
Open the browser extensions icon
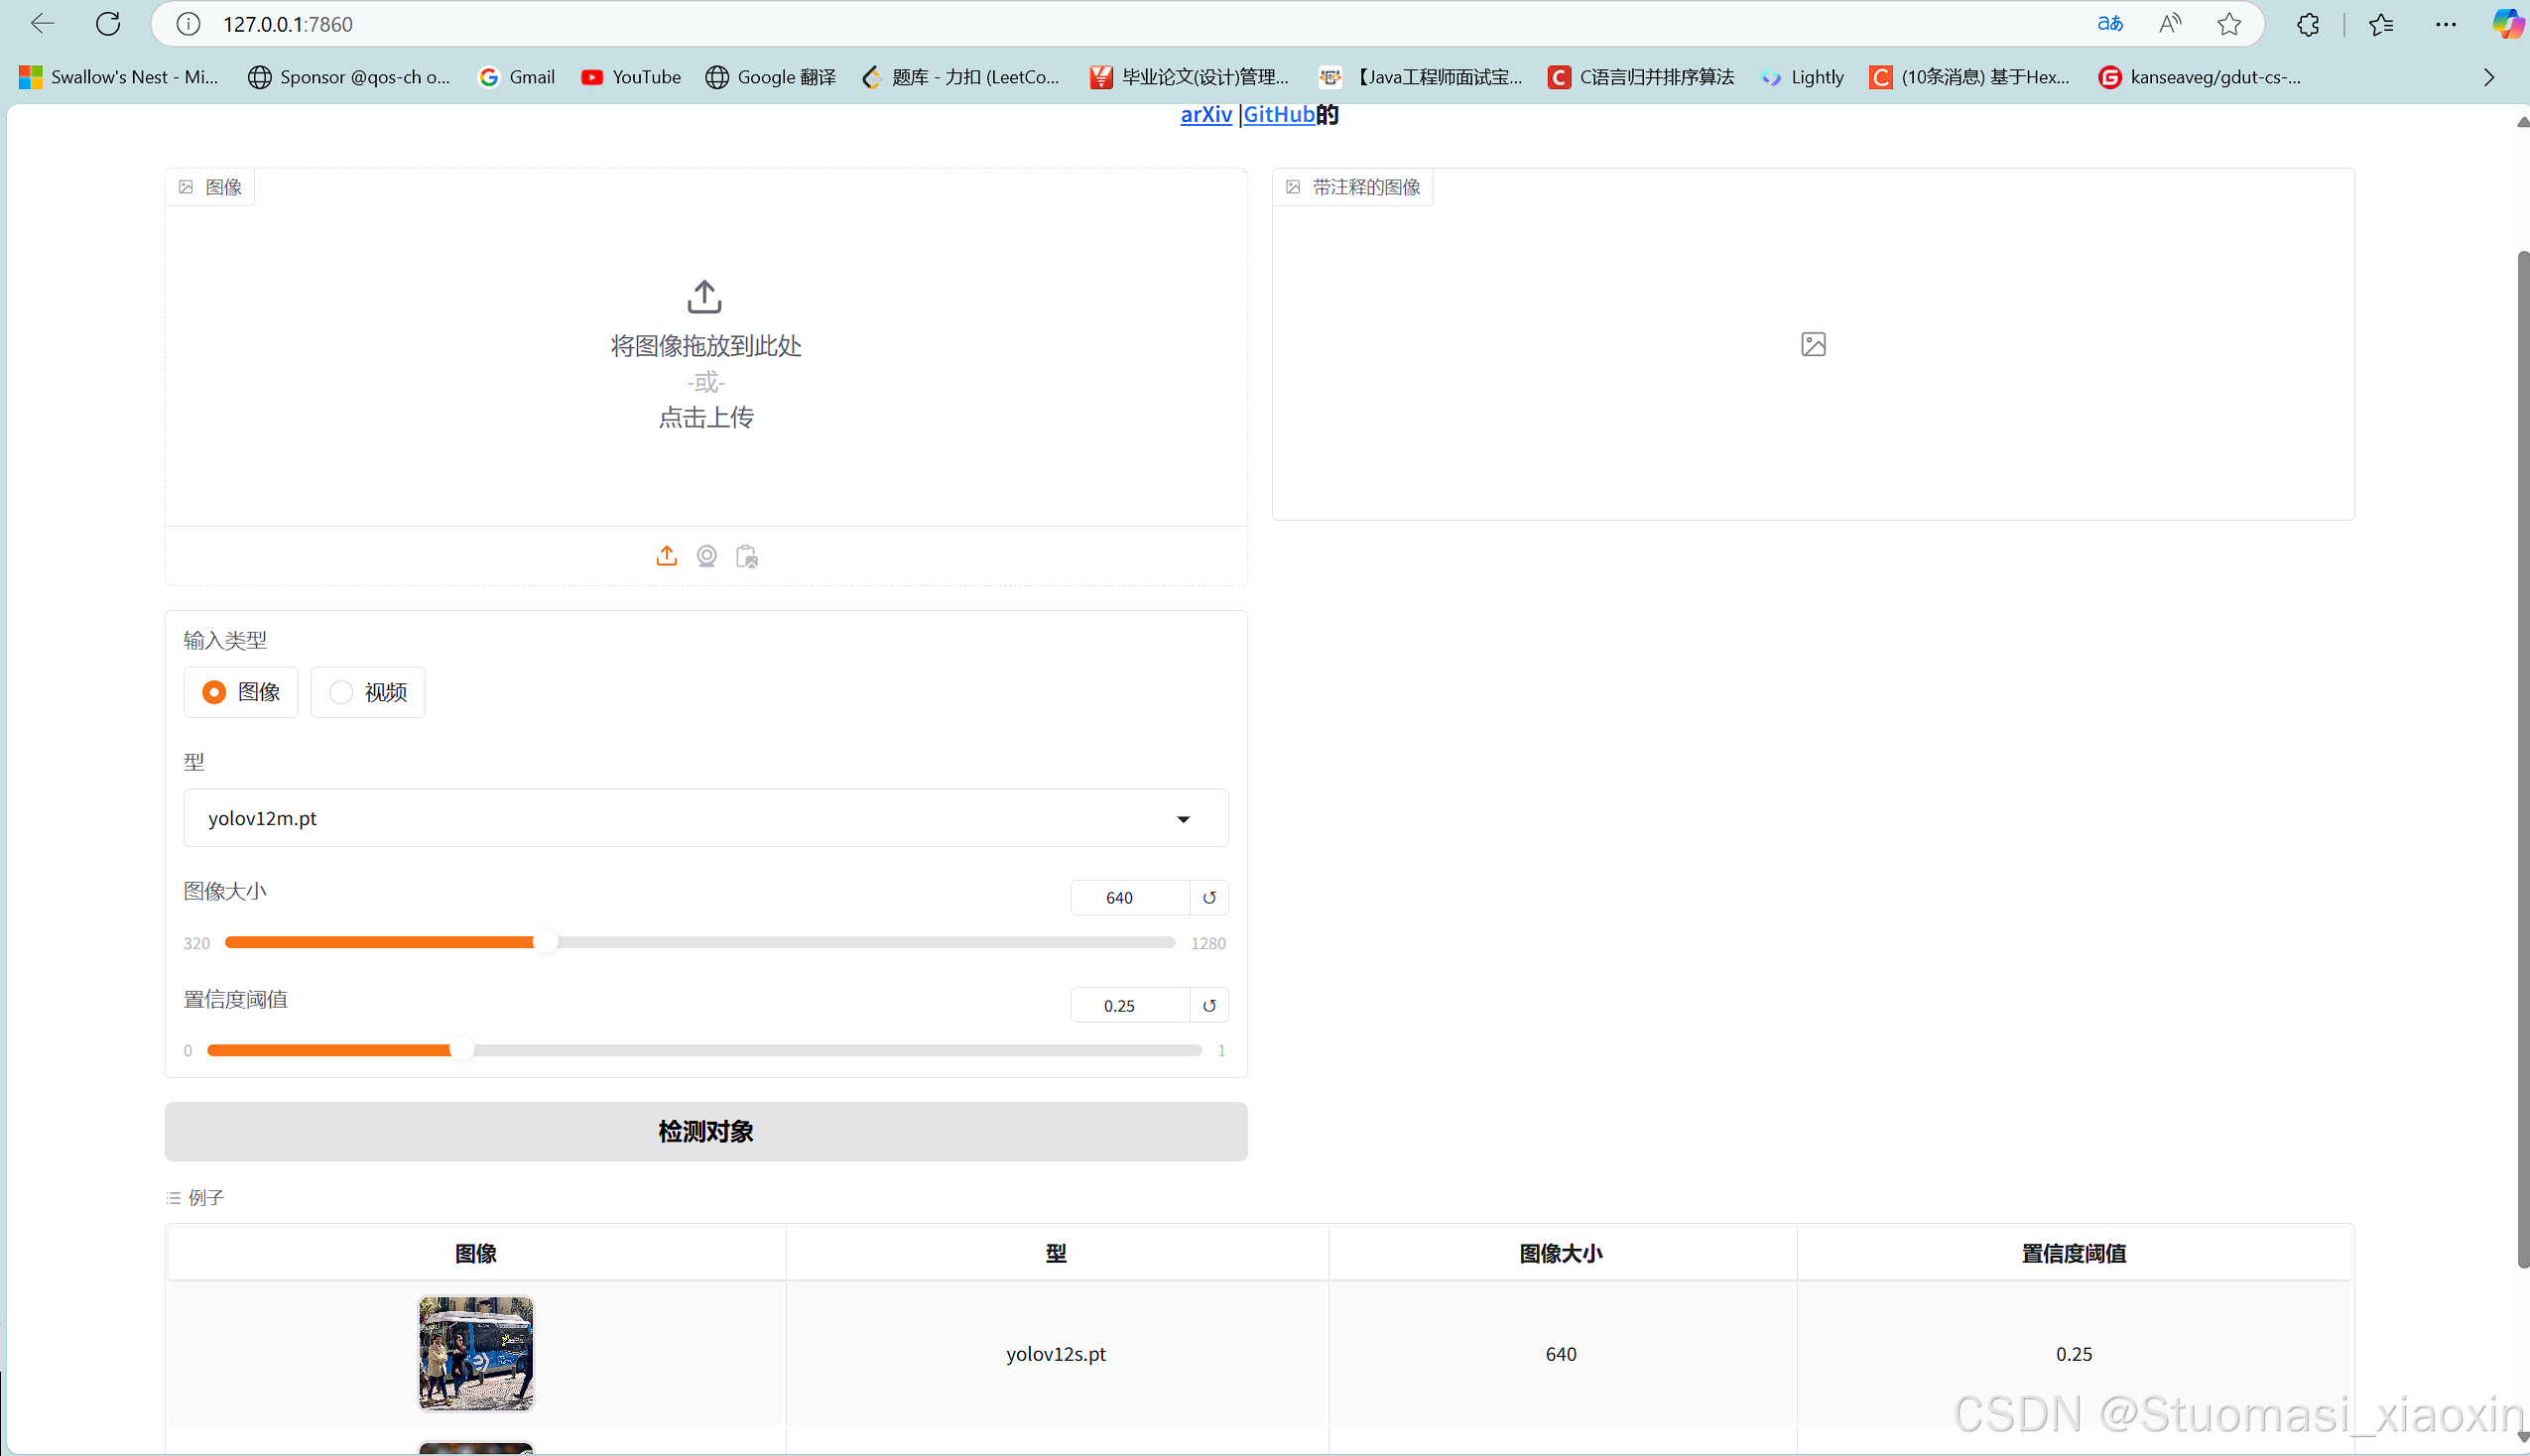(2307, 24)
